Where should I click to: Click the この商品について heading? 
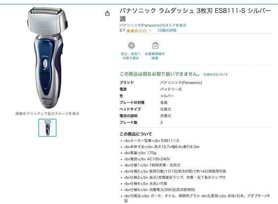(x=136, y=134)
